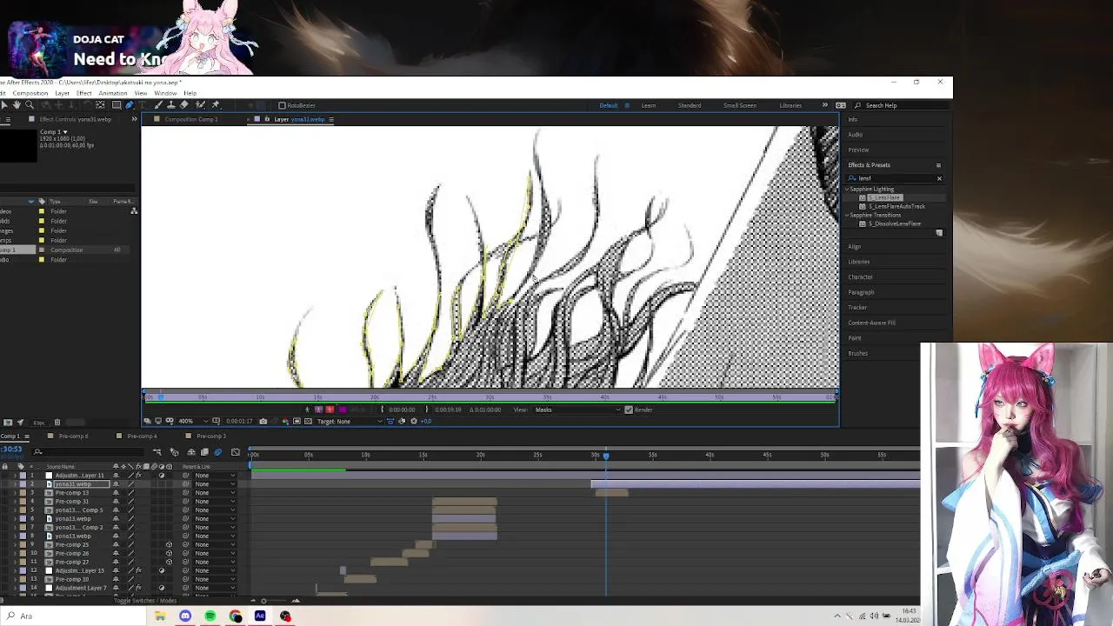Click the effects search field
The width and height of the screenshot is (1113, 626).
coord(896,178)
